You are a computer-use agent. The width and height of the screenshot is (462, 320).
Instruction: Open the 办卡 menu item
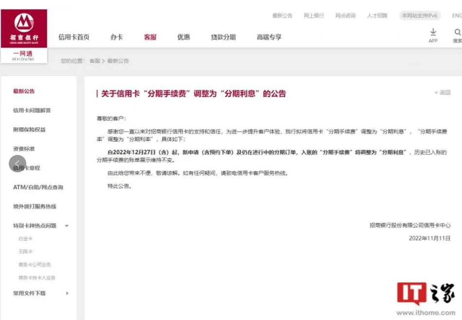click(116, 37)
